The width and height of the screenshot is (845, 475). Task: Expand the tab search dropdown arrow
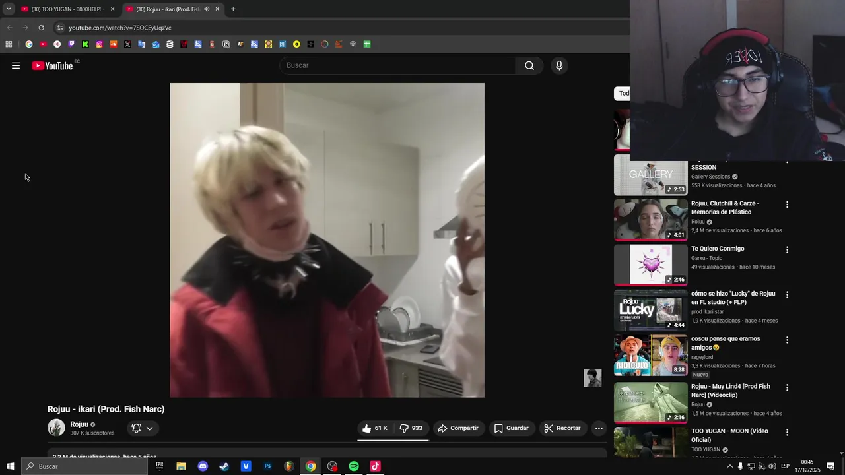point(9,9)
